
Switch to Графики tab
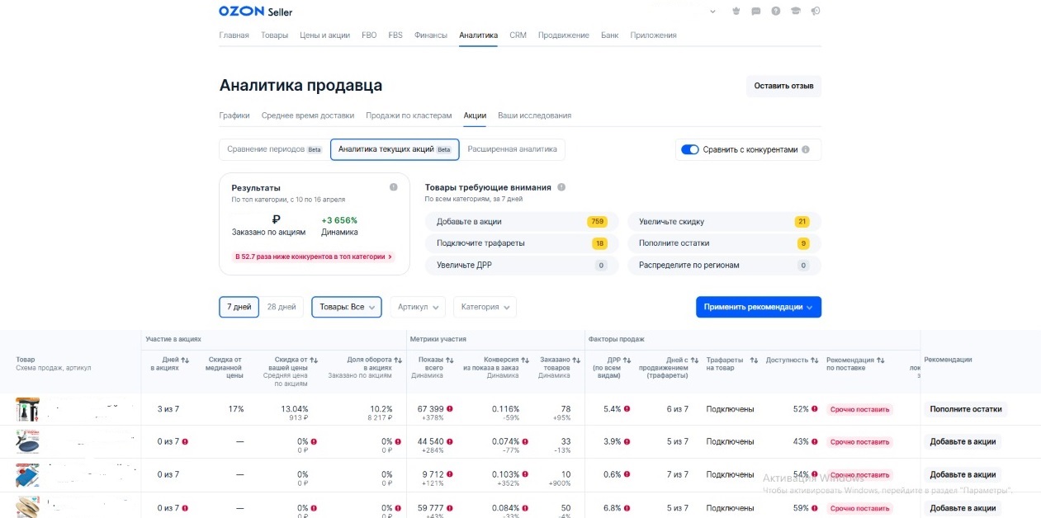(x=234, y=115)
